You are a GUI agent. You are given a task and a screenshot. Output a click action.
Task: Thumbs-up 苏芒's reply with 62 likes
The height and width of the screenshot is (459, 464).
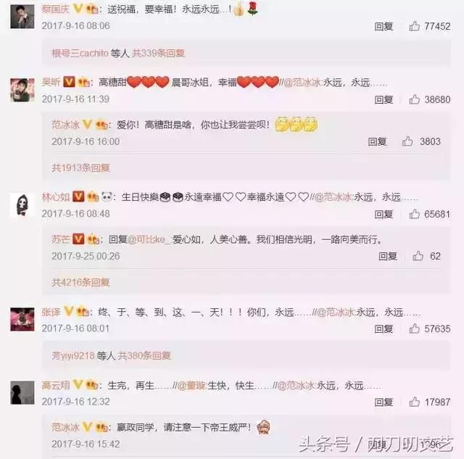tap(418, 256)
